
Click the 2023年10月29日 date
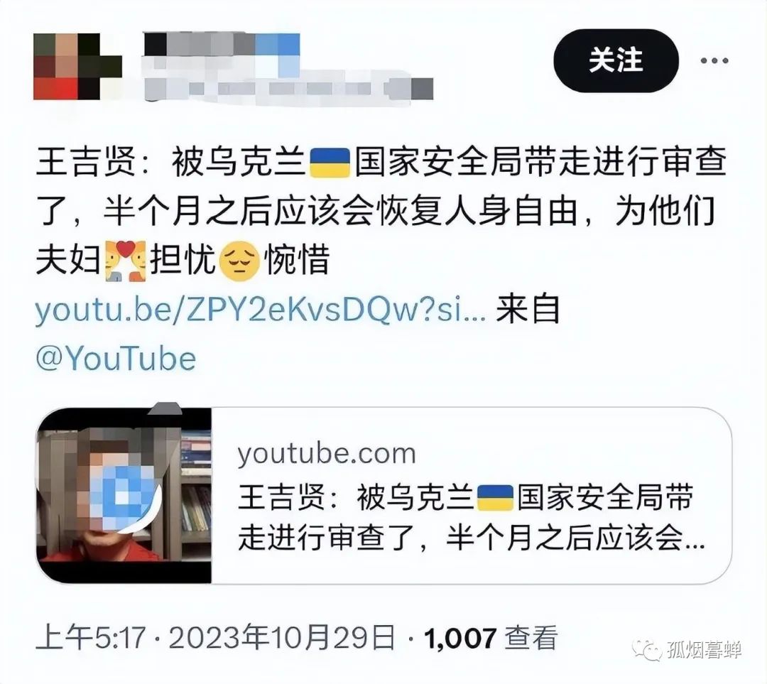[282, 638]
